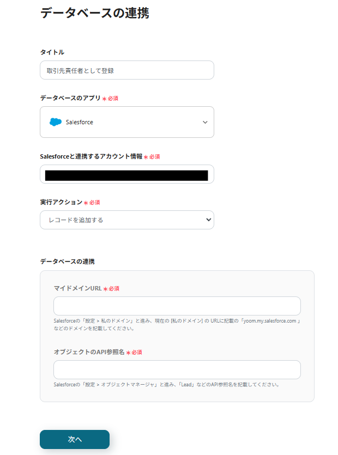The height and width of the screenshot is (455, 338).
Task: Click the chevron on the データベースのアプリ selector
Action: pos(204,122)
